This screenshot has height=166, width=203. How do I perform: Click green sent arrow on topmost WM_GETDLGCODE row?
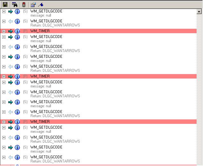[x=11, y=11]
